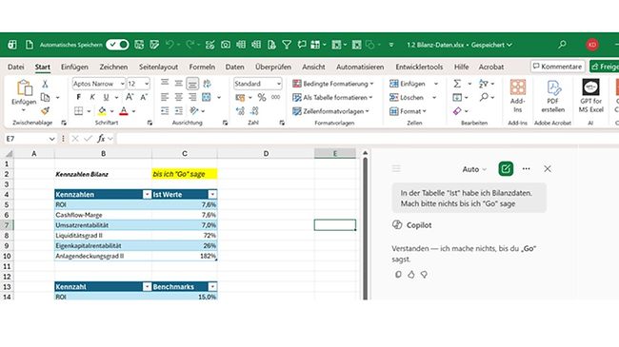Open the font size dropdown showing 12
The height and width of the screenshot is (347, 619).
pos(147,84)
